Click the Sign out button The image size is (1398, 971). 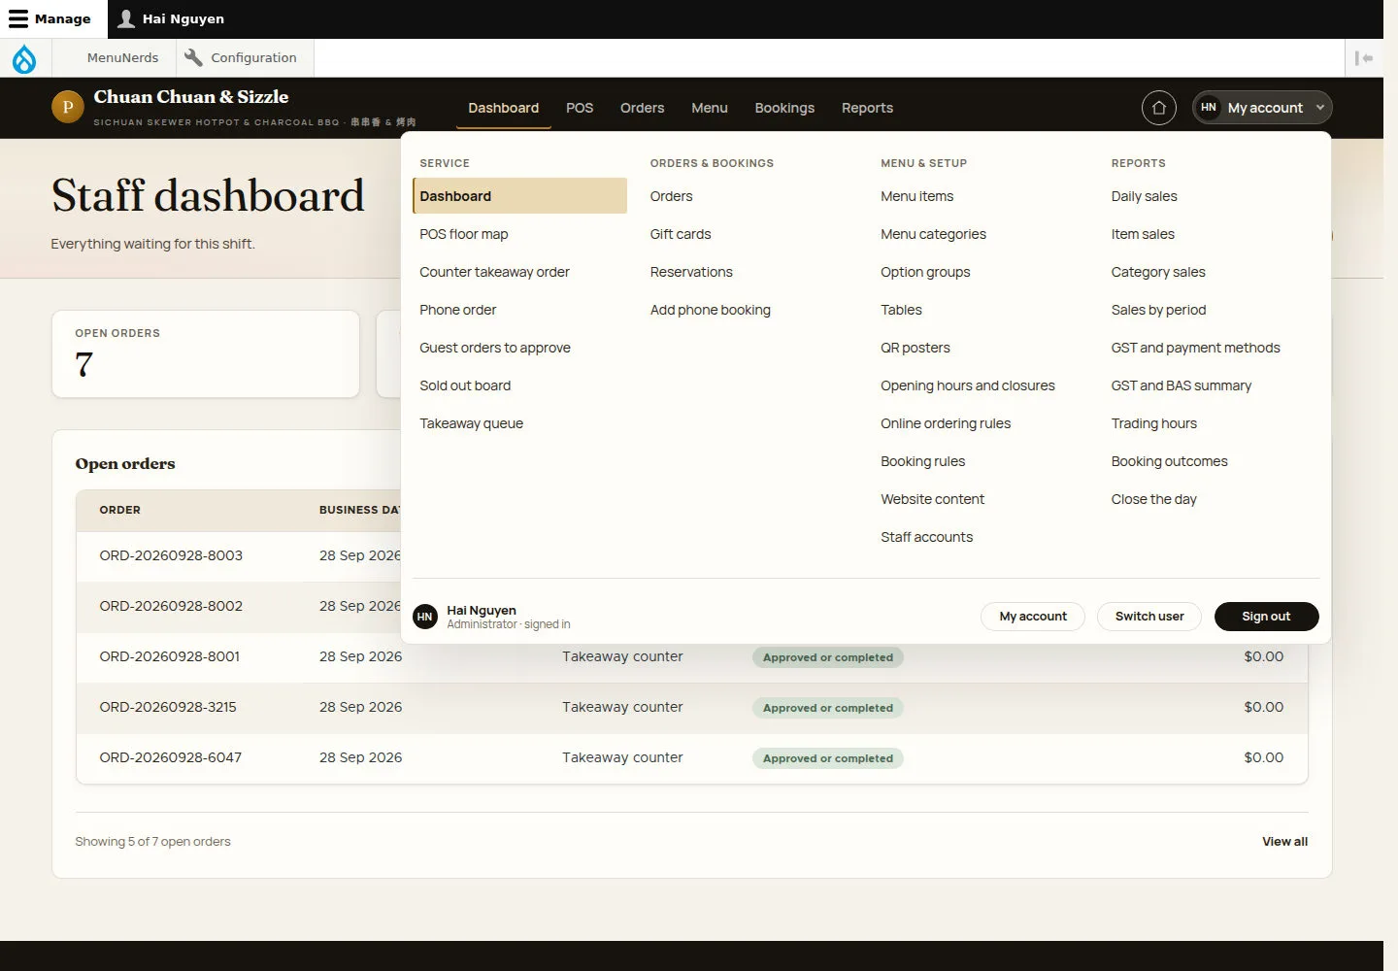pos(1266,617)
